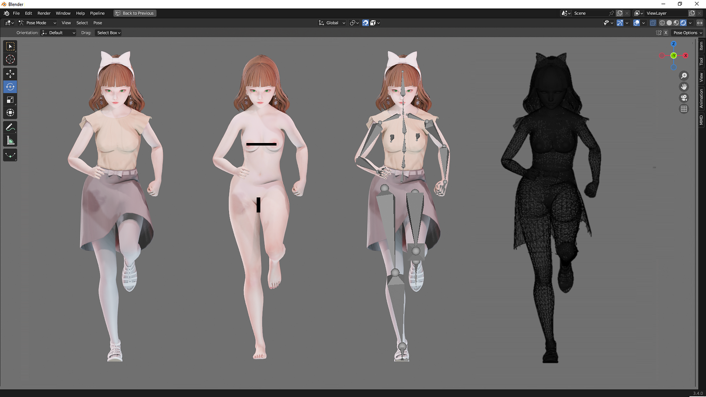The image size is (706, 397).
Task: Toggle the viewport overlays button
Action: click(636, 23)
